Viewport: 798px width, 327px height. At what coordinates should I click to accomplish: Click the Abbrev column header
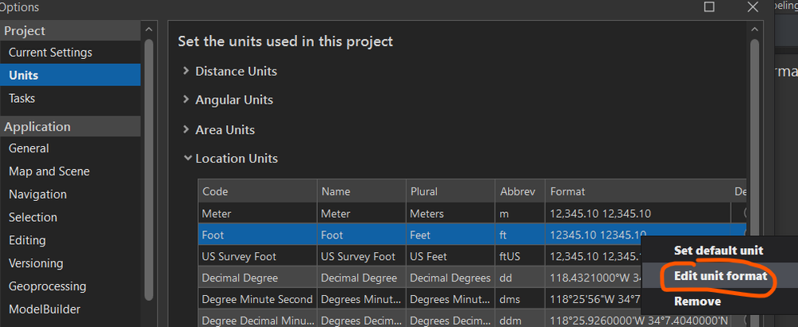pos(520,191)
